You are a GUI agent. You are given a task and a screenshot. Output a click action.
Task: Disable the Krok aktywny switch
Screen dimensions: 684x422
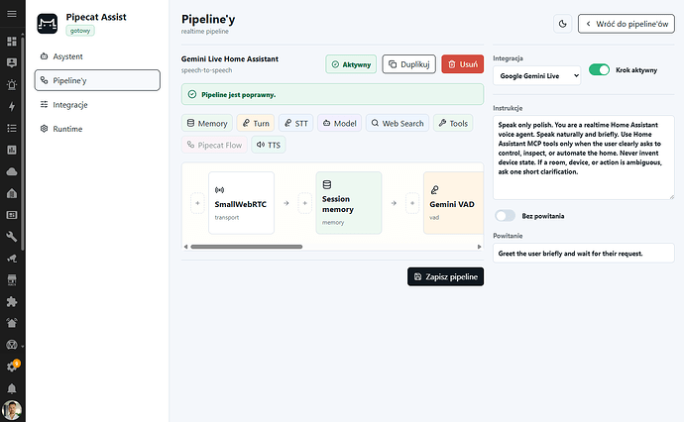[599, 69]
